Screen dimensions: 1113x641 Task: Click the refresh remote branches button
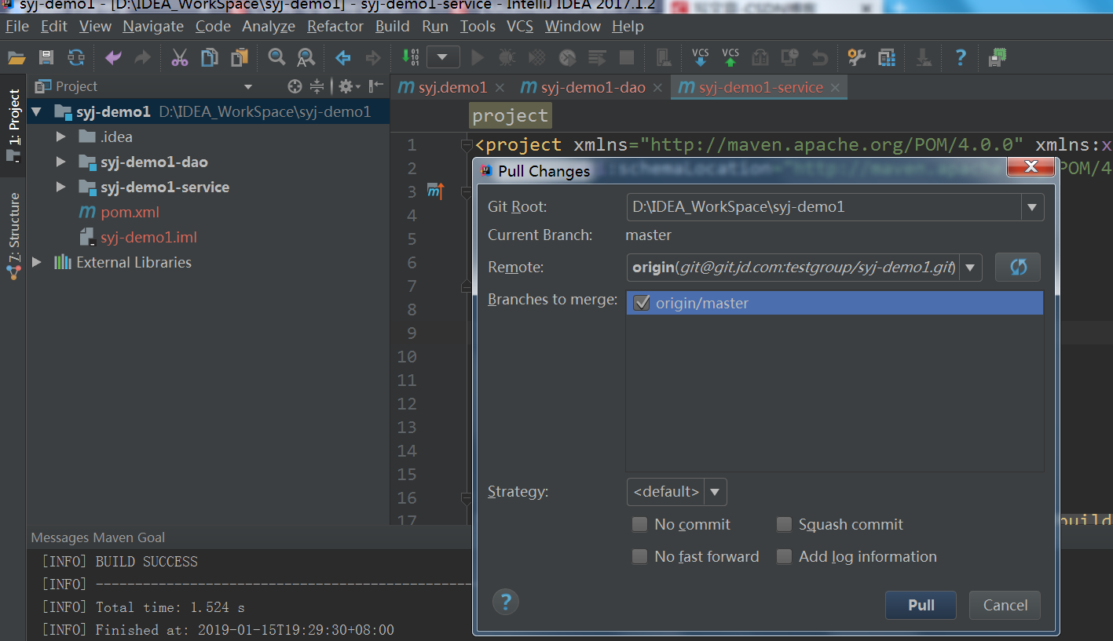(x=1018, y=268)
